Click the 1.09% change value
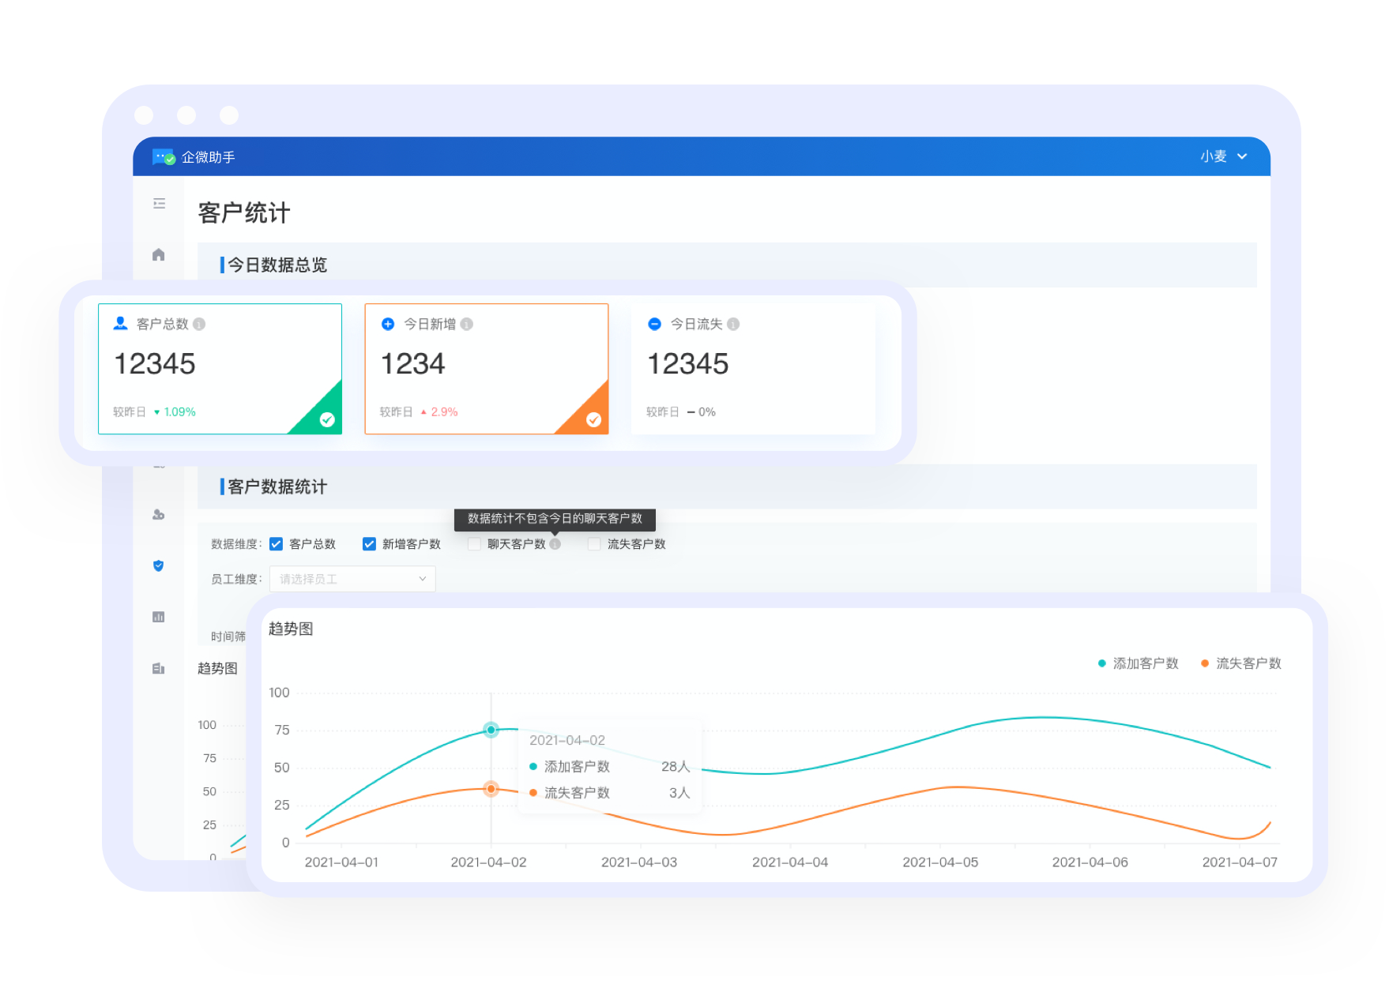Screen dimensions: 1389x1003 tap(180, 412)
